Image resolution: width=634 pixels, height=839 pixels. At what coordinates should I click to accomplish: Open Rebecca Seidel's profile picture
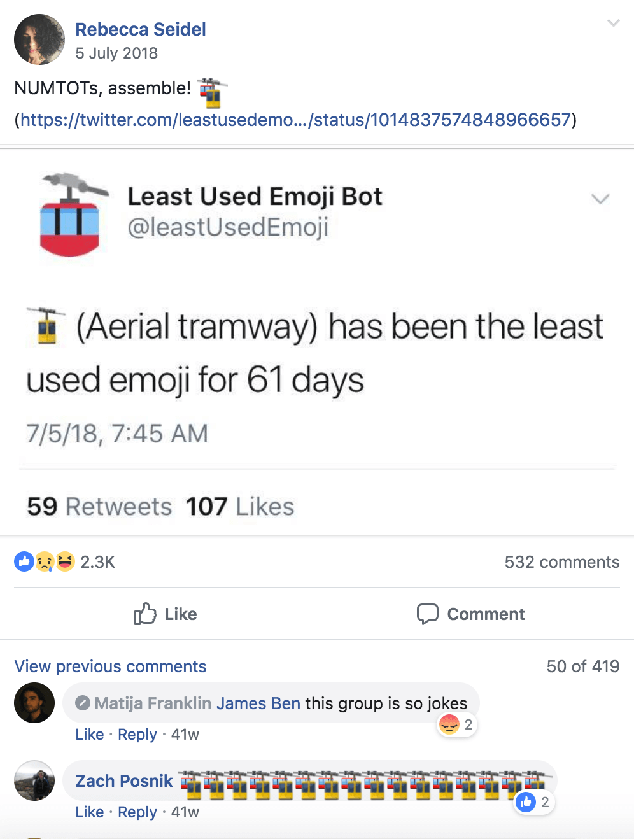point(39,39)
